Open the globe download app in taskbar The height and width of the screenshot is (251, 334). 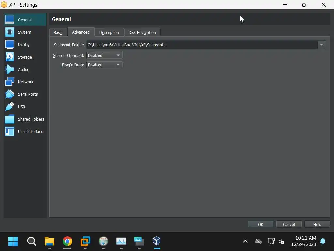(103, 242)
